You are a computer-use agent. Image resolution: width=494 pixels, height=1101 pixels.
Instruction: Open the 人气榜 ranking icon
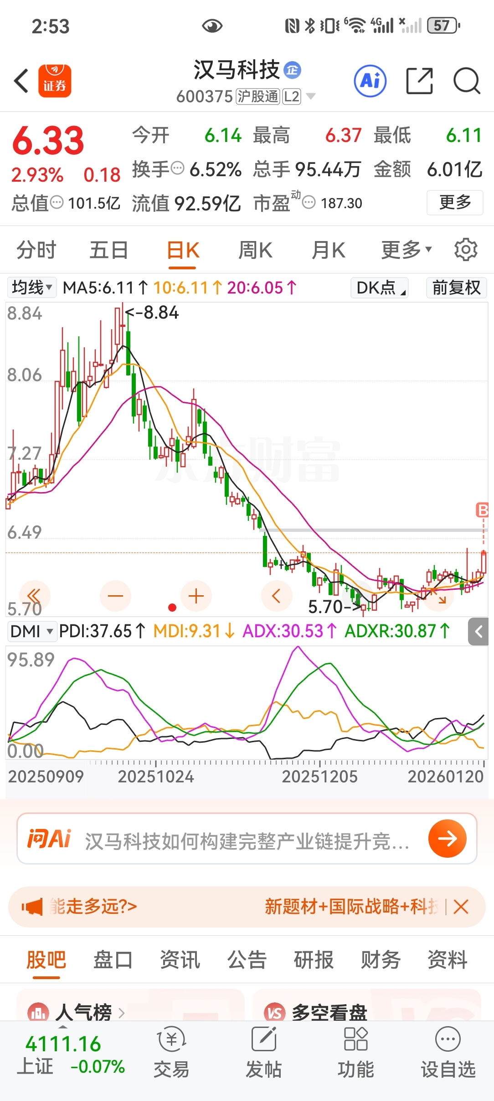38,1012
